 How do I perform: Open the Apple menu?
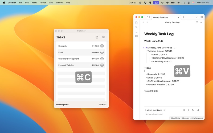[x=4, y=3]
